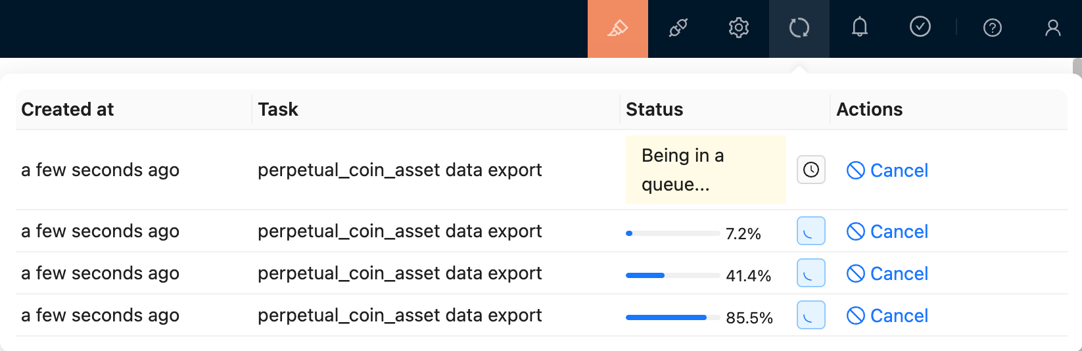Click the loading spinner icon beside 85.5%
The height and width of the screenshot is (351, 1082).
click(x=811, y=316)
